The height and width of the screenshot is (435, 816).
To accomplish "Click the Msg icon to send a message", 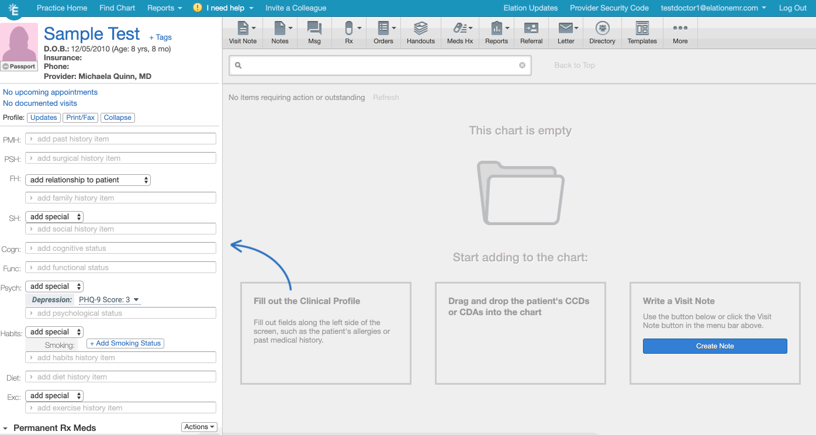I will 314,32.
